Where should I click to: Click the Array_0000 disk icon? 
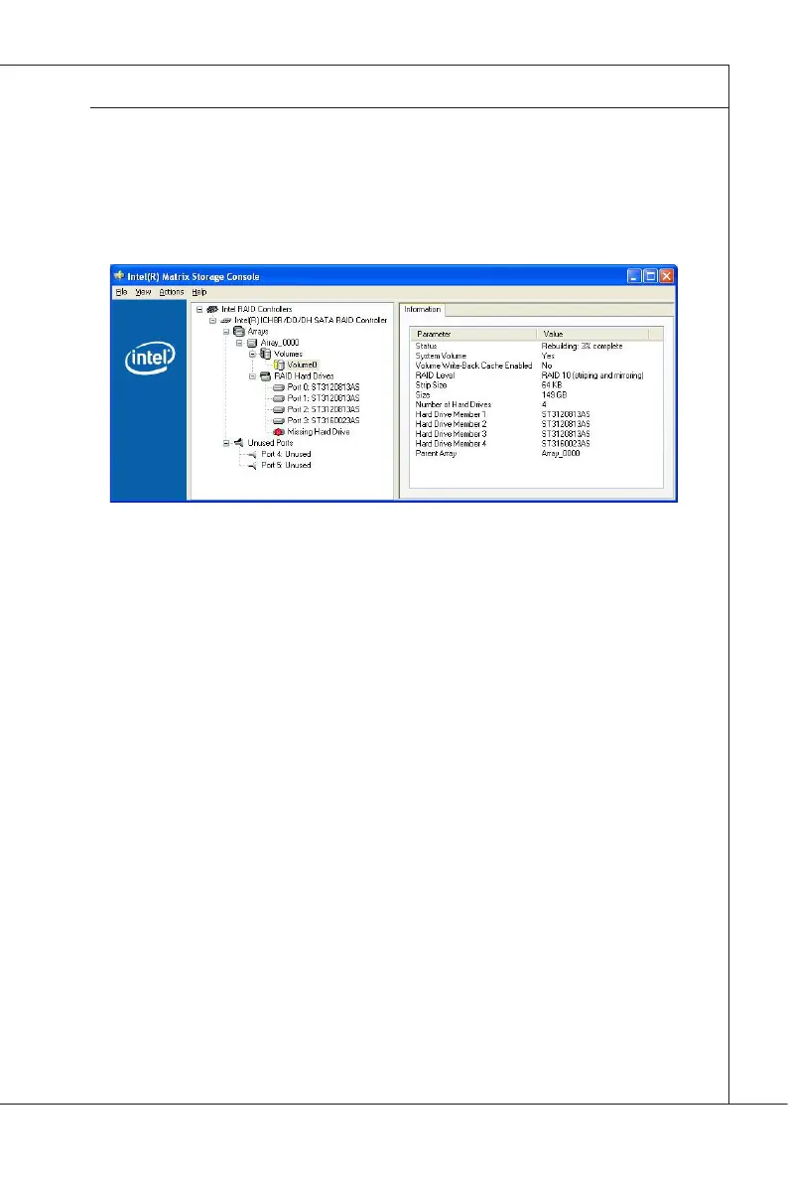pos(253,343)
